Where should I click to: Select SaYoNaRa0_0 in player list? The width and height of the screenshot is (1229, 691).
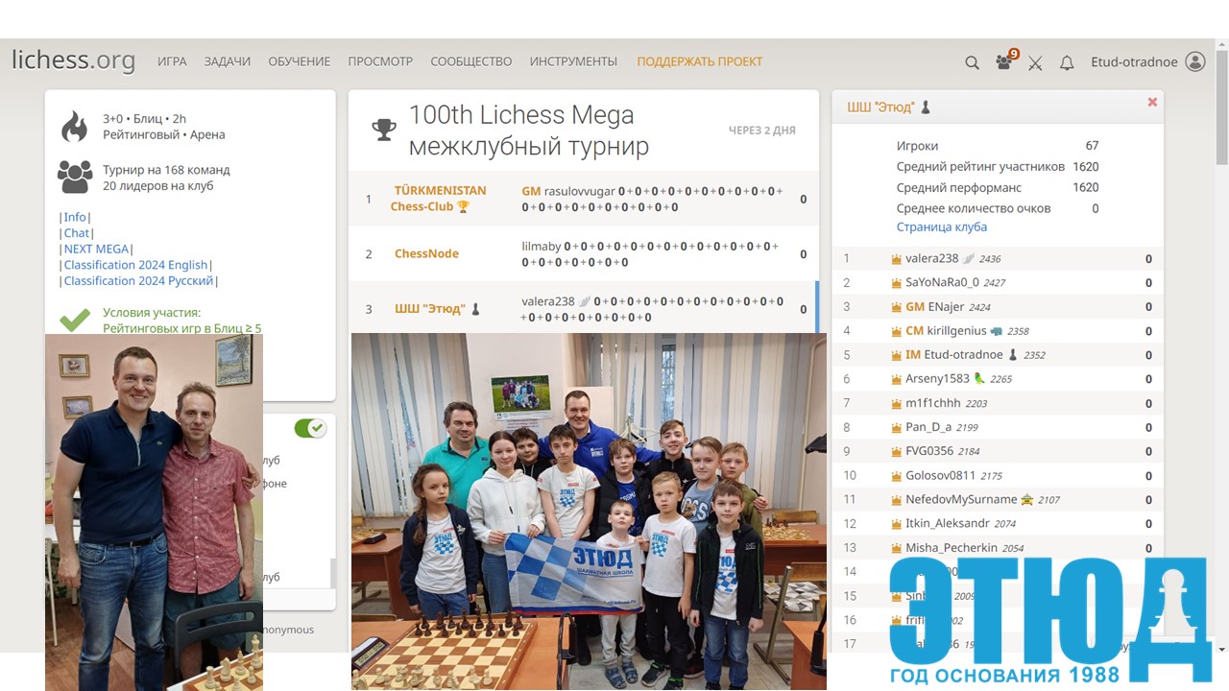(x=998, y=282)
